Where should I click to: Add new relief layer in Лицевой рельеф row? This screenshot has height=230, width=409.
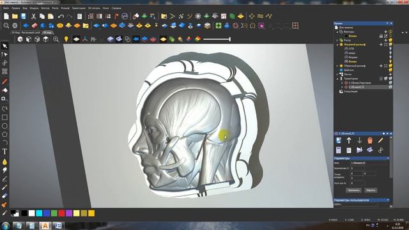click(x=381, y=45)
